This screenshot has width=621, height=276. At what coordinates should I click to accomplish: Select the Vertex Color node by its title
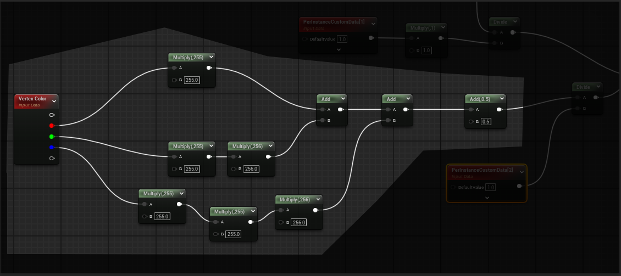32,99
